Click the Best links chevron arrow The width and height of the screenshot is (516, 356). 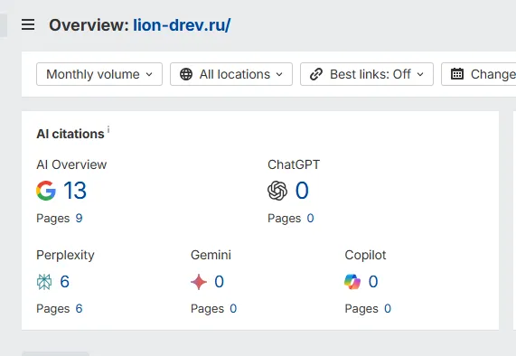[x=420, y=75]
